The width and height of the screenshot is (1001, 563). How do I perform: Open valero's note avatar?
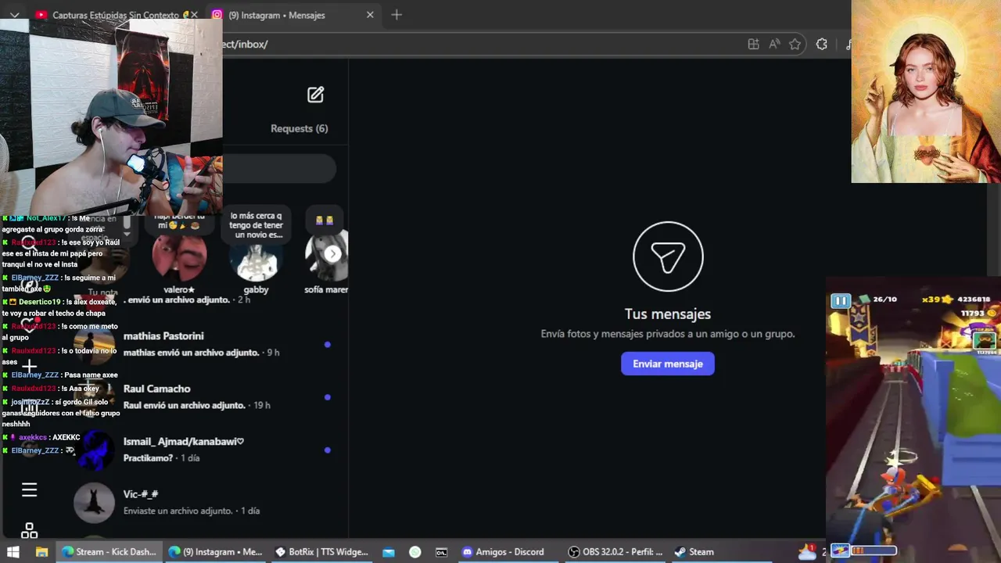pyautogui.click(x=179, y=256)
